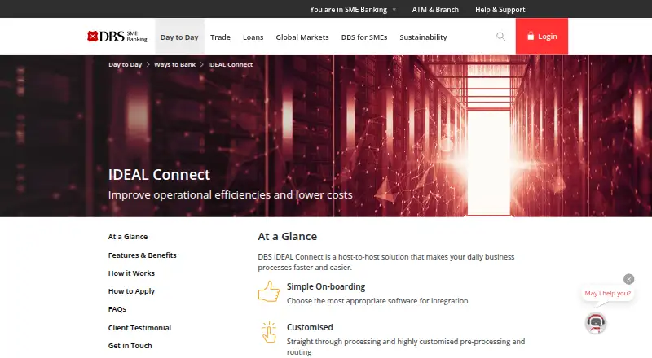
Task: Expand the 'You are in SME Banking' dropdown
Action: click(353, 9)
